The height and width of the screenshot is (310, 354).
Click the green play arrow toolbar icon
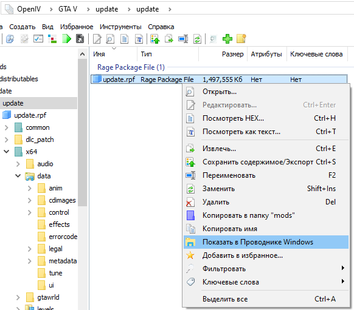click(x=66, y=39)
